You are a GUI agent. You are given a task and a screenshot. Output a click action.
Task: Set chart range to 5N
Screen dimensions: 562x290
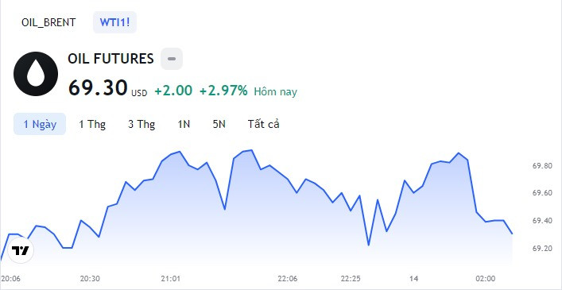219,124
